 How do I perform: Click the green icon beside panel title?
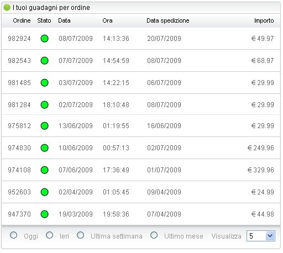(7, 8)
